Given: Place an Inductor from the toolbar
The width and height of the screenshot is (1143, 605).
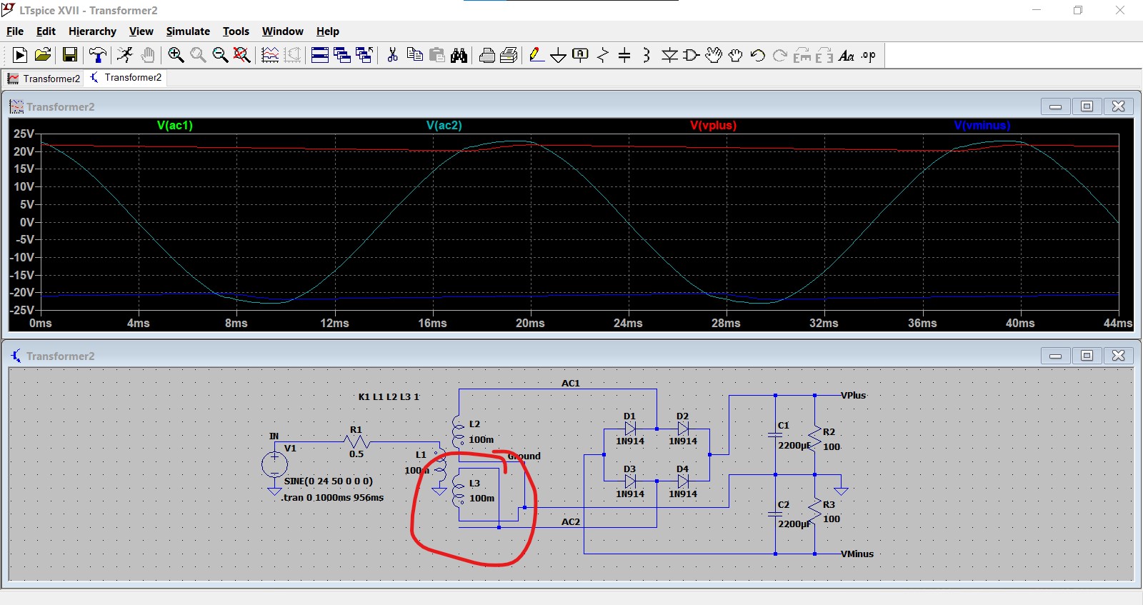Looking at the screenshot, I should click(x=647, y=55).
